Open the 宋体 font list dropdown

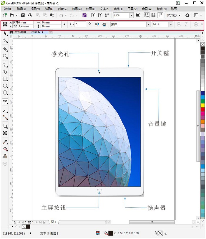click(148, 24)
